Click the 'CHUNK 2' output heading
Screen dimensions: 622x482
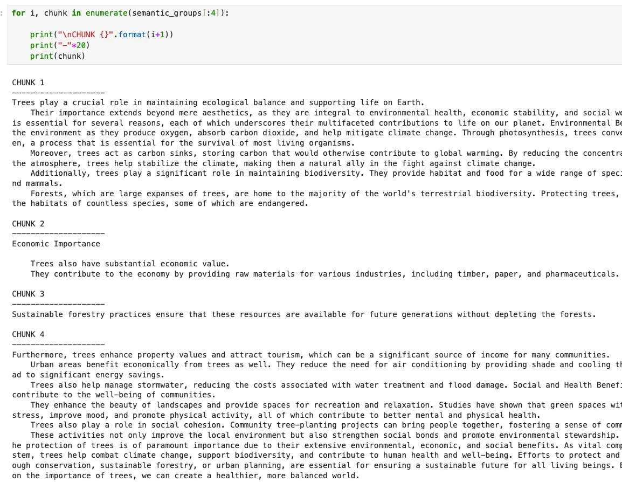point(28,224)
